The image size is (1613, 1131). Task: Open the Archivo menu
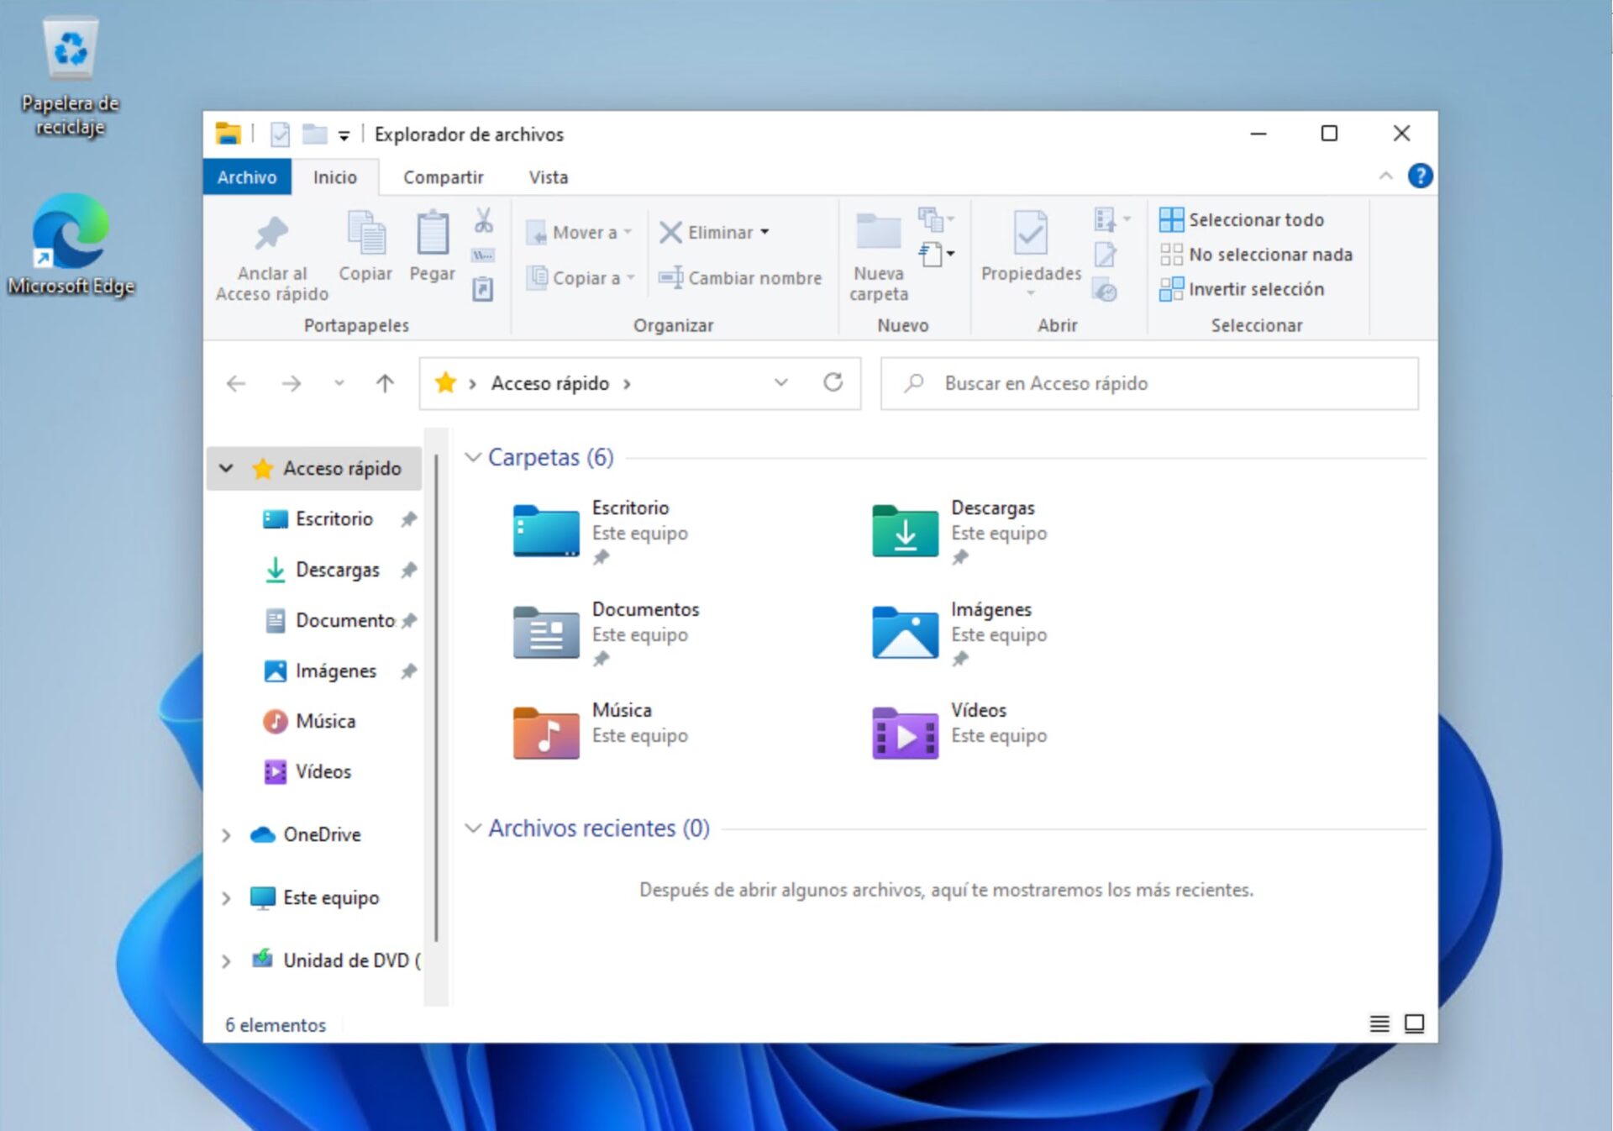coord(246,176)
